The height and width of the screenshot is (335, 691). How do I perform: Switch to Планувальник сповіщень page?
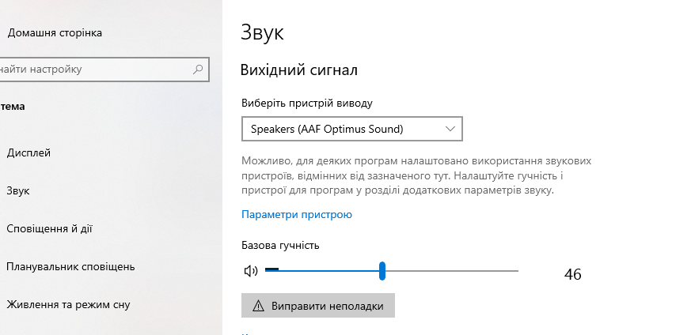70,266
